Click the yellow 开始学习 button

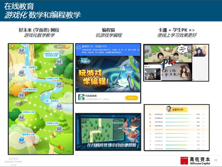(132, 98)
